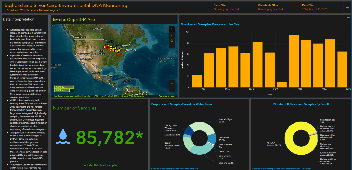Open the State Filter dropdown
The image size is (352, 170).
233,7
